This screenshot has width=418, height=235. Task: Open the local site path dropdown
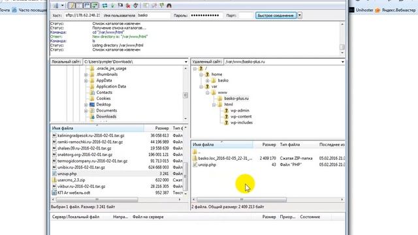pyautogui.click(x=185, y=62)
